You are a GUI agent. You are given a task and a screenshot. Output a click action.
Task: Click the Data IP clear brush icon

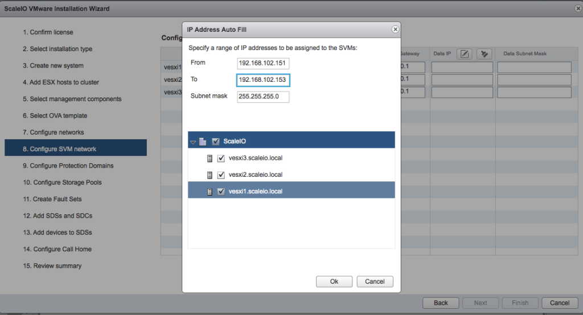484,54
